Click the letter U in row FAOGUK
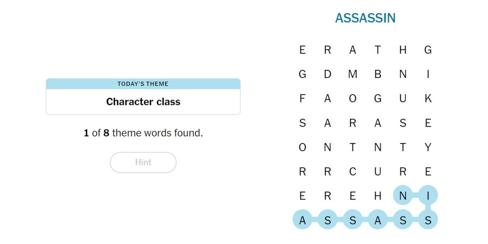The width and height of the screenshot is (488, 244). 403,99
